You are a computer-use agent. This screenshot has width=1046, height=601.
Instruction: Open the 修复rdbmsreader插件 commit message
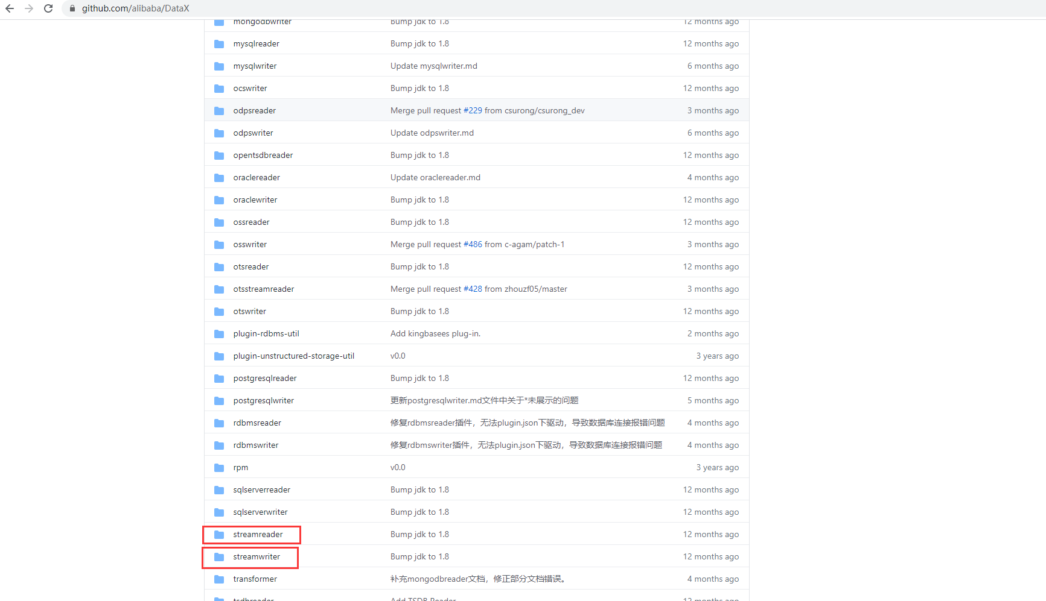528,423
